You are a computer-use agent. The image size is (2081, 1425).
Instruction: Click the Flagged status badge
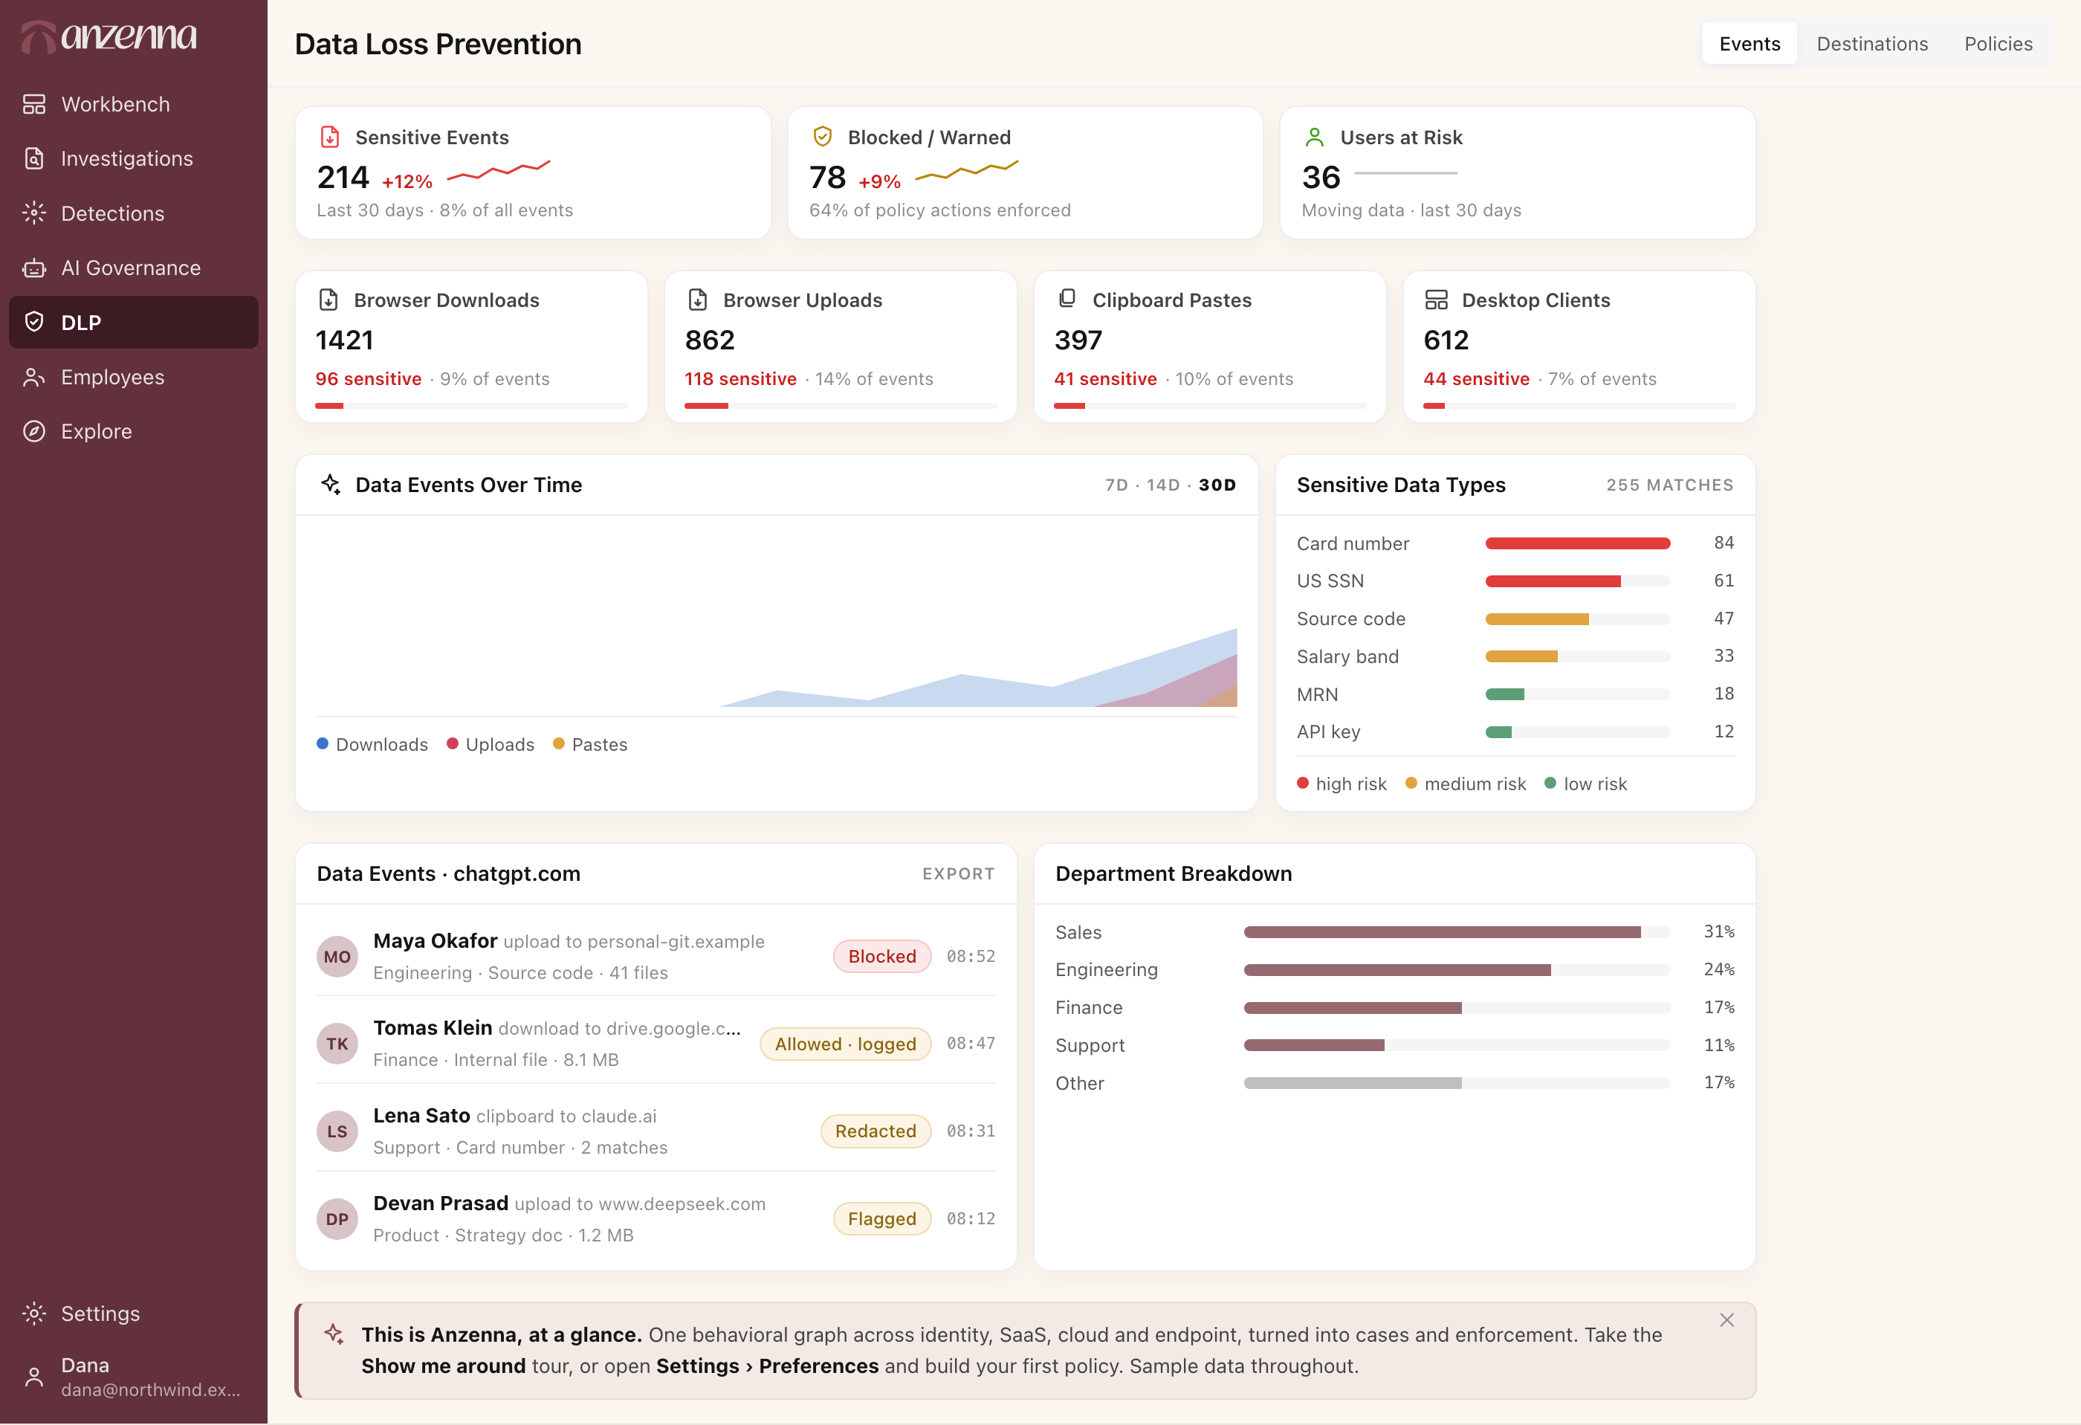882,1219
